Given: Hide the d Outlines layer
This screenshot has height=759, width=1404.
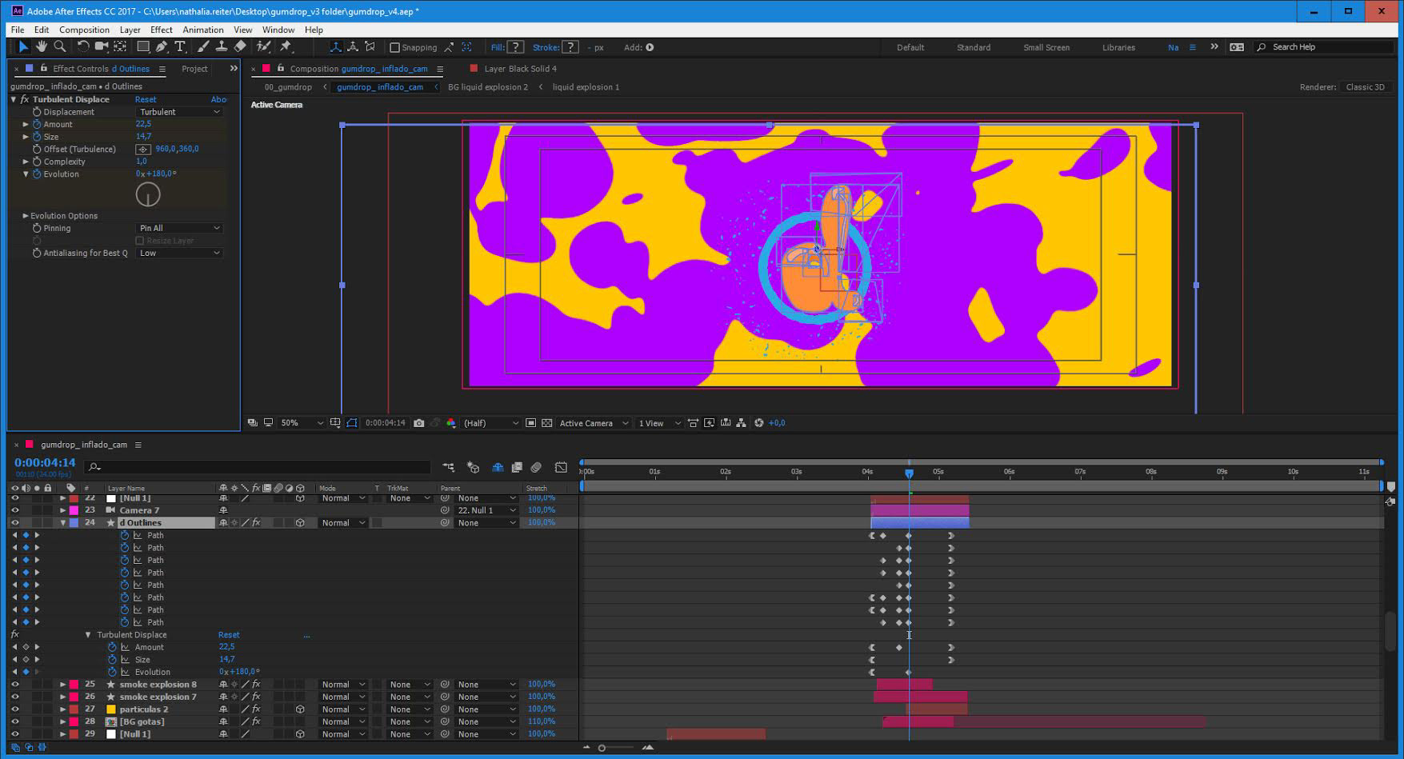Looking at the screenshot, I should click(14, 523).
